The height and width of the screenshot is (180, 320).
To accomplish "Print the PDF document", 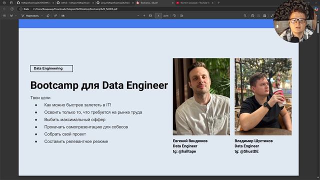I will [252, 15].
